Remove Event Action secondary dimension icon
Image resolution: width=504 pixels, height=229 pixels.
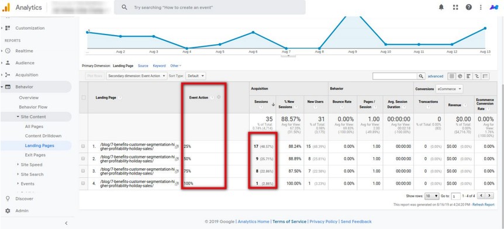[219, 97]
